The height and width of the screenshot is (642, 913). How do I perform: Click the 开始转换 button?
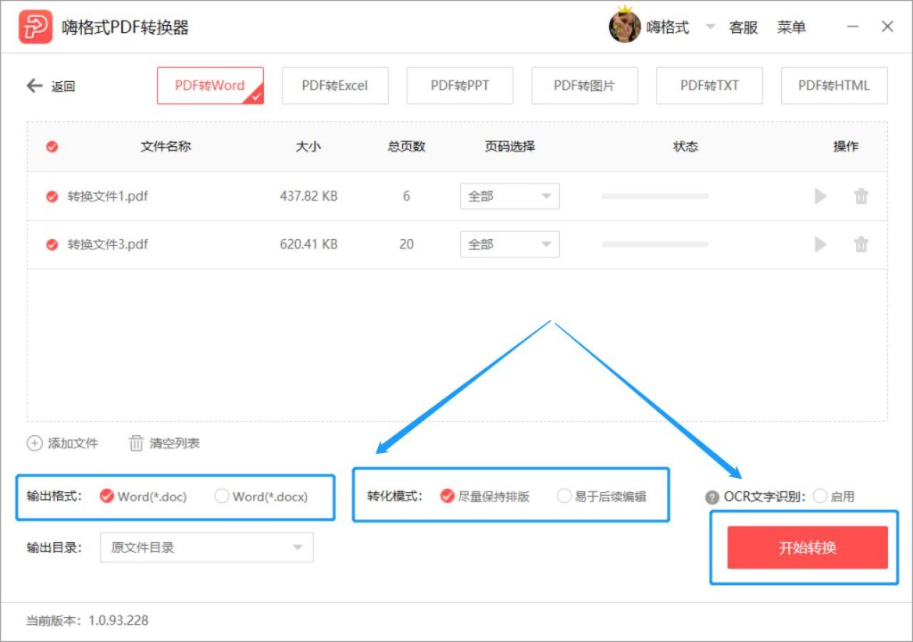tap(807, 547)
